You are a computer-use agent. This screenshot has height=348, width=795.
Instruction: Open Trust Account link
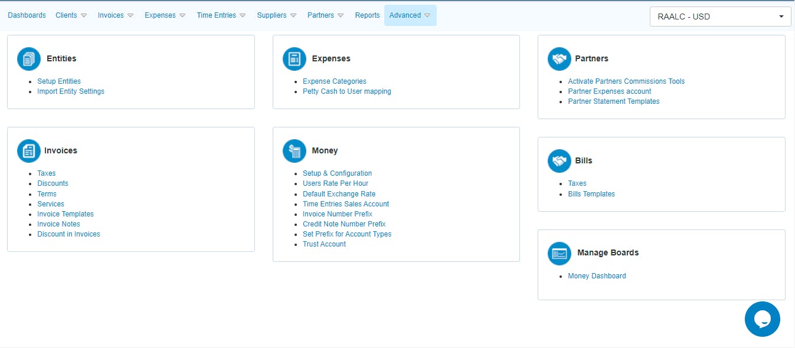click(x=325, y=244)
